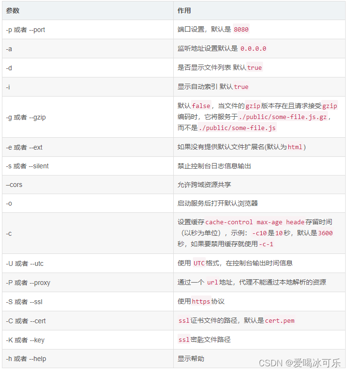This screenshot has height=372, width=348.
Task: Click '允许跨域资源共享' description
Action: click(204, 185)
